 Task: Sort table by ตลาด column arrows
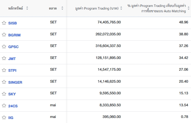pyautogui.click(x=62, y=8)
